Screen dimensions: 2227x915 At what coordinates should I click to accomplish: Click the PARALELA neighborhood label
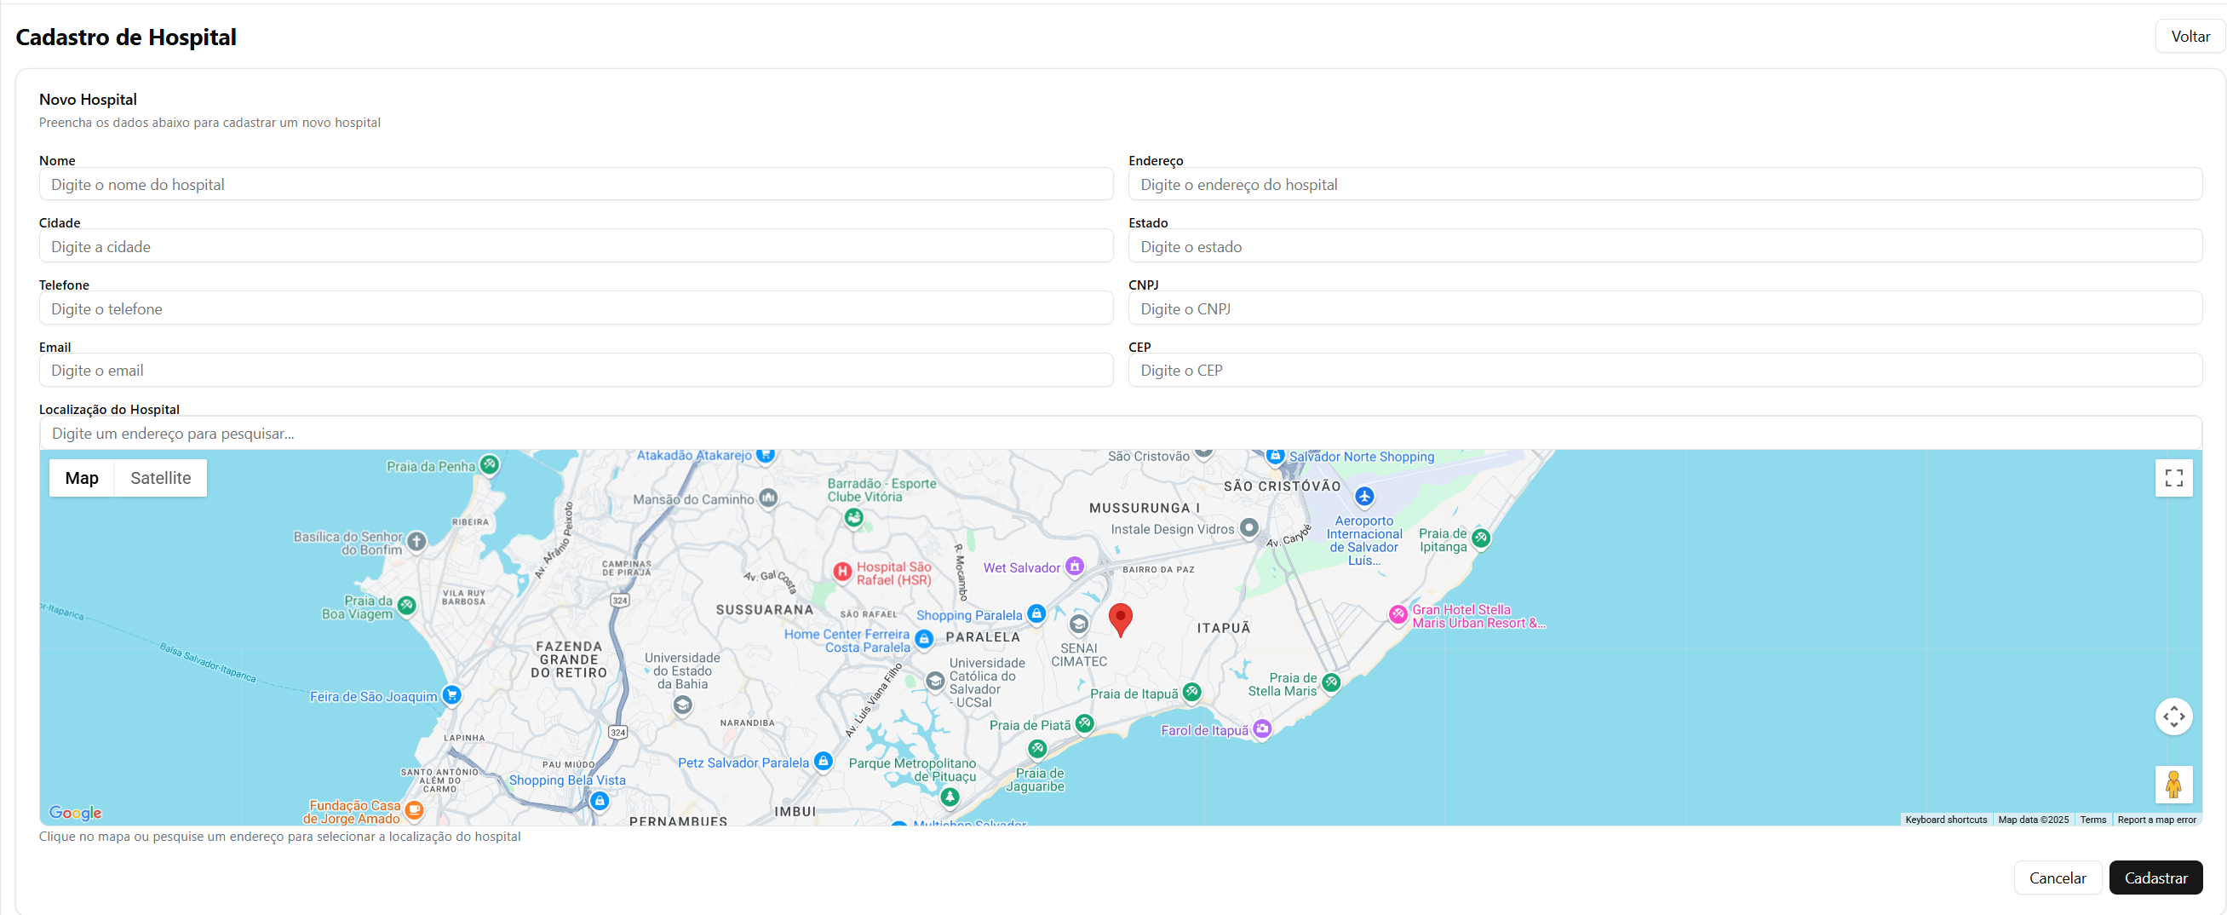(983, 637)
